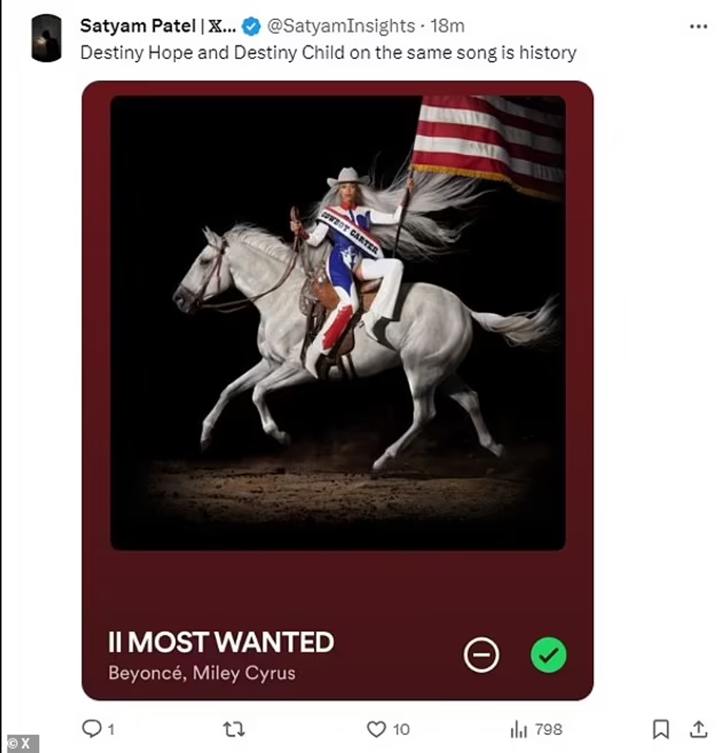The image size is (726, 753).
Task: Click the 798 views count
Action: click(548, 729)
